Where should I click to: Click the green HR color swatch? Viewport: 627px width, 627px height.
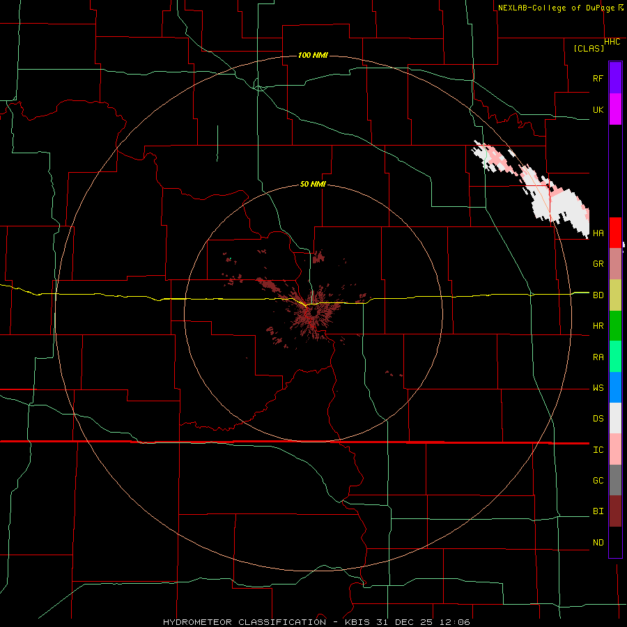pyautogui.click(x=615, y=326)
